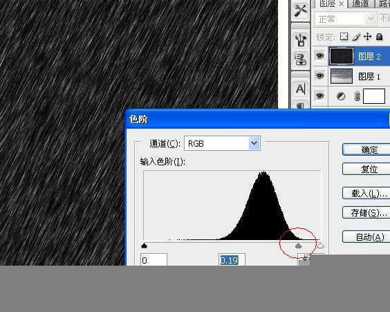This screenshot has width=390, height=312.
Task: Open the clone source stamp icon
Action: click(x=301, y=59)
